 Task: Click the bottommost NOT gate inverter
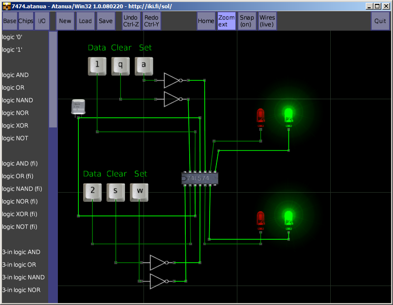(159, 281)
